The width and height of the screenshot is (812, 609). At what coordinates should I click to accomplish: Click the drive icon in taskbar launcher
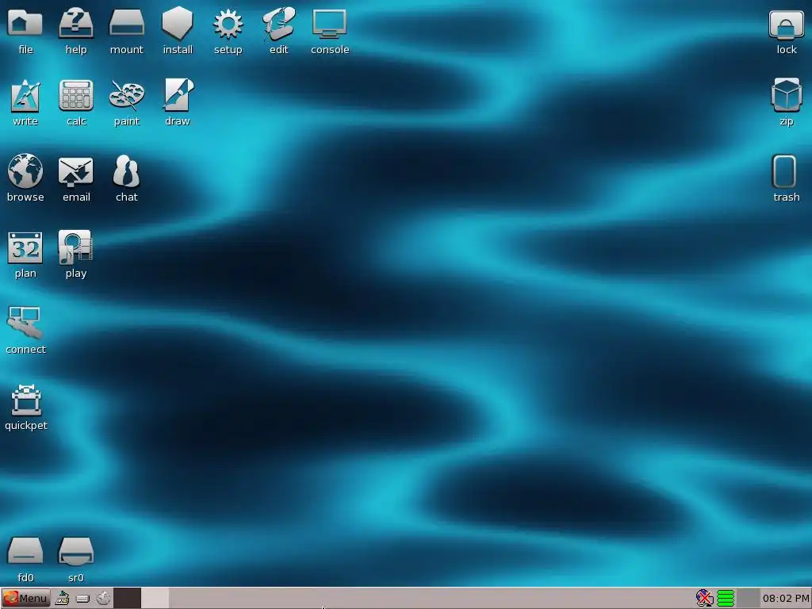click(82, 599)
